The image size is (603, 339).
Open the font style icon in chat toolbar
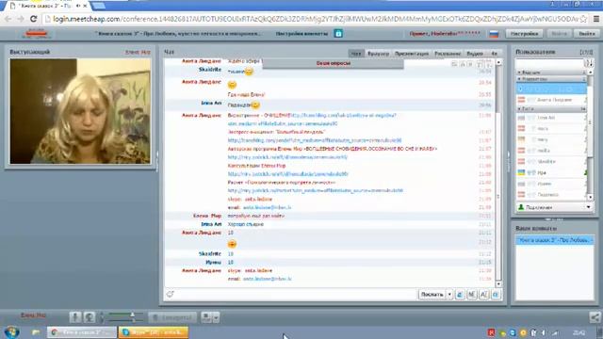pos(483,295)
